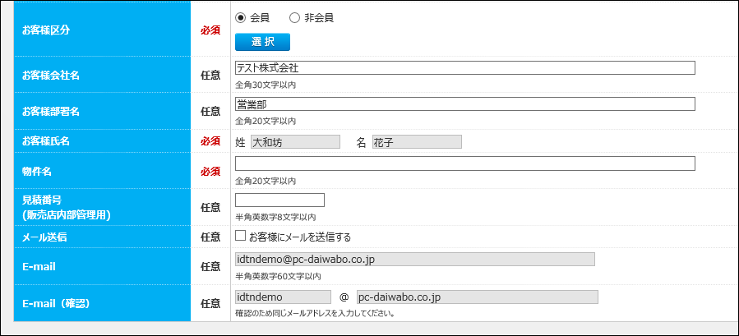Click the お客様会社名 text field
This screenshot has width=739, height=336.
click(x=464, y=68)
